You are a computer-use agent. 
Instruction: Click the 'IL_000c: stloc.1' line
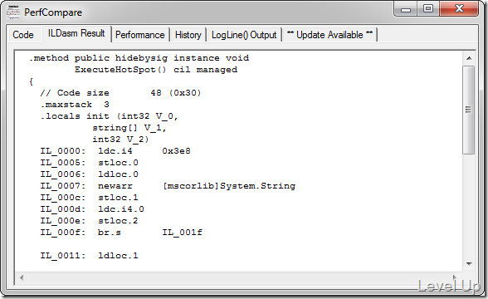pos(90,198)
